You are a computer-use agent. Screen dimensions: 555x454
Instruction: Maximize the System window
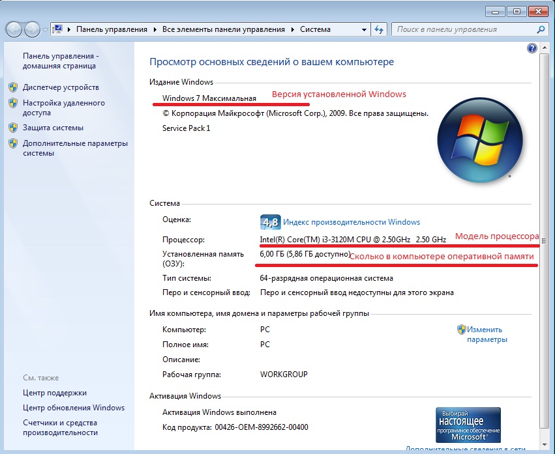[517, 12]
